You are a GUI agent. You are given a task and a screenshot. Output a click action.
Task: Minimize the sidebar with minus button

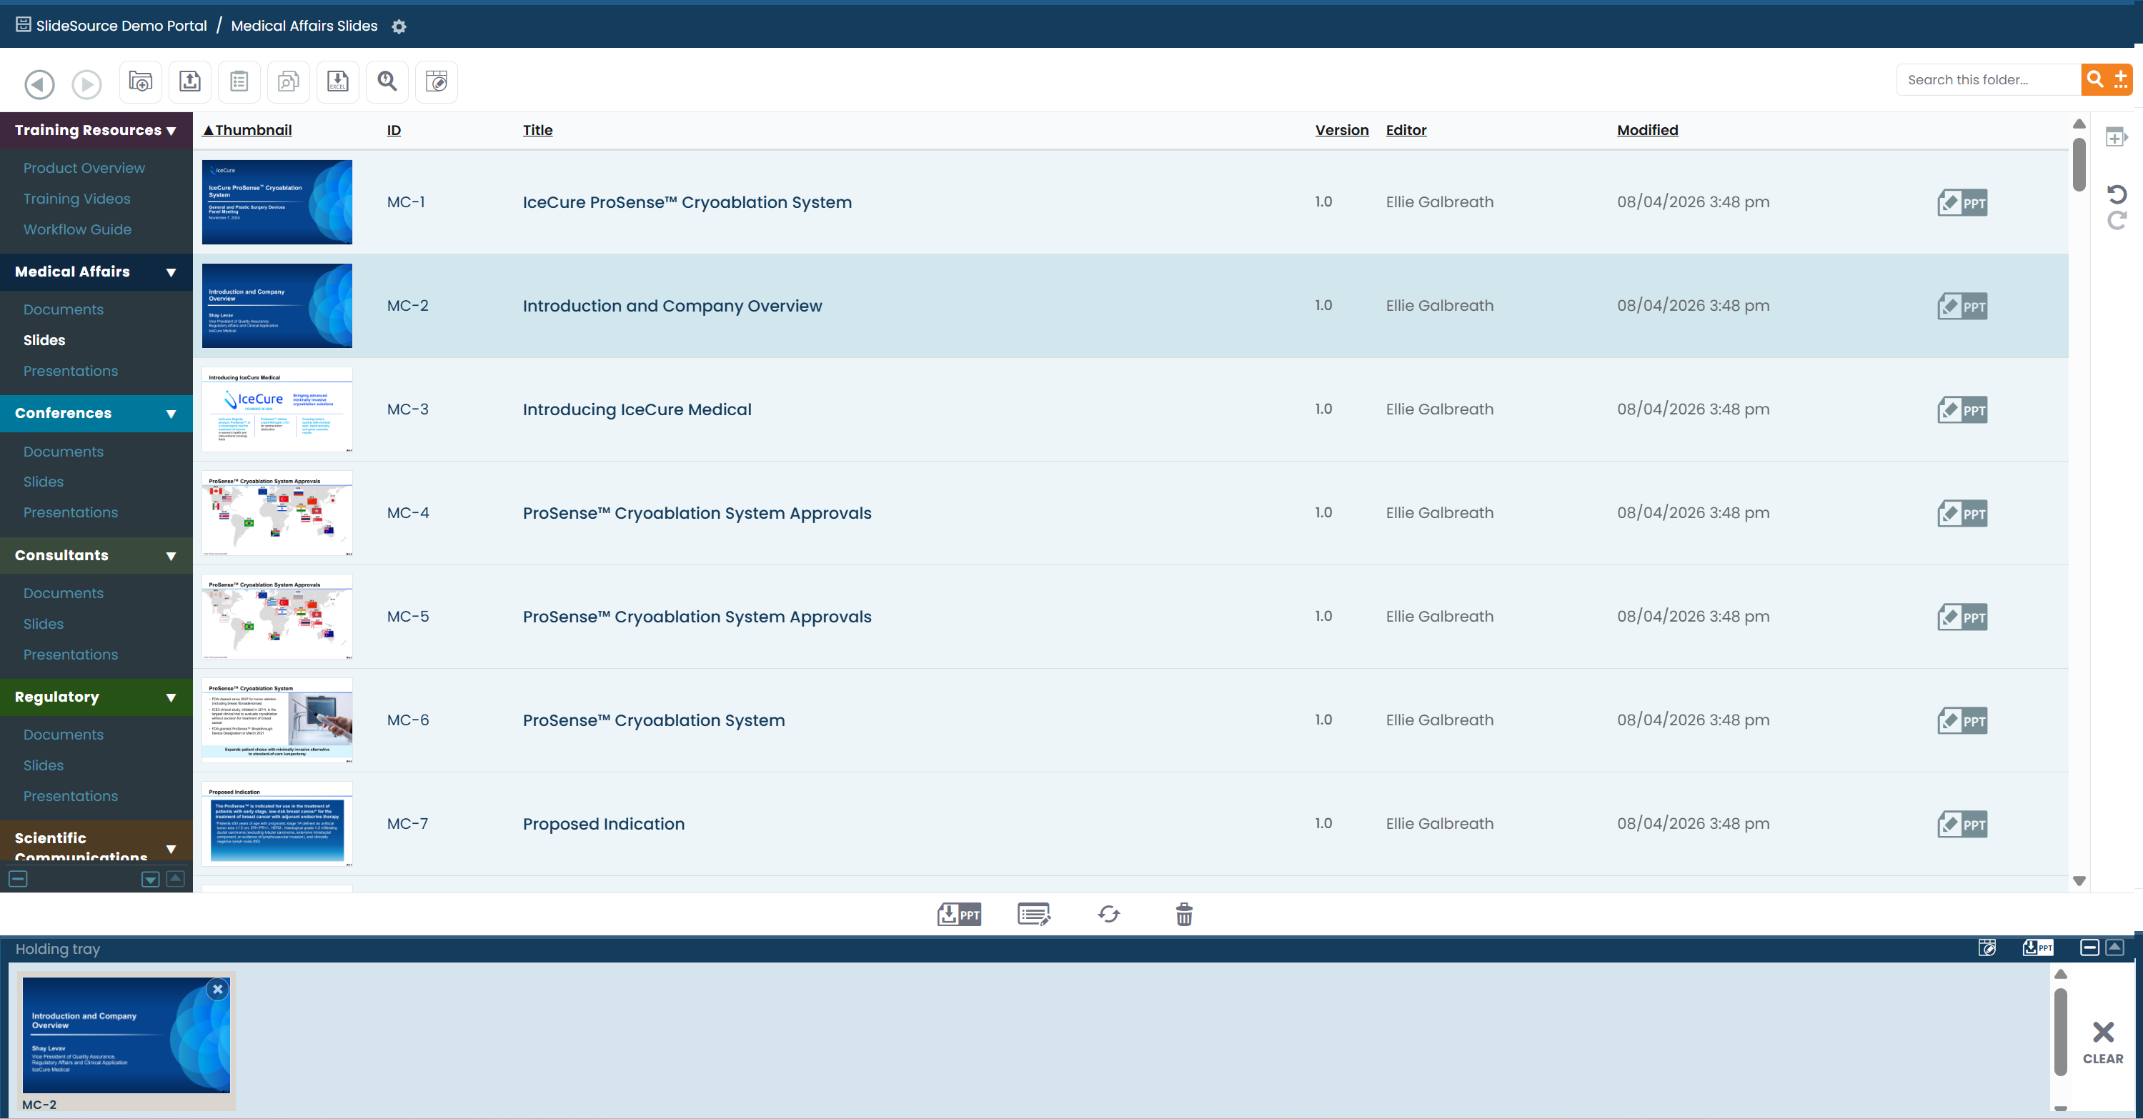17,879
